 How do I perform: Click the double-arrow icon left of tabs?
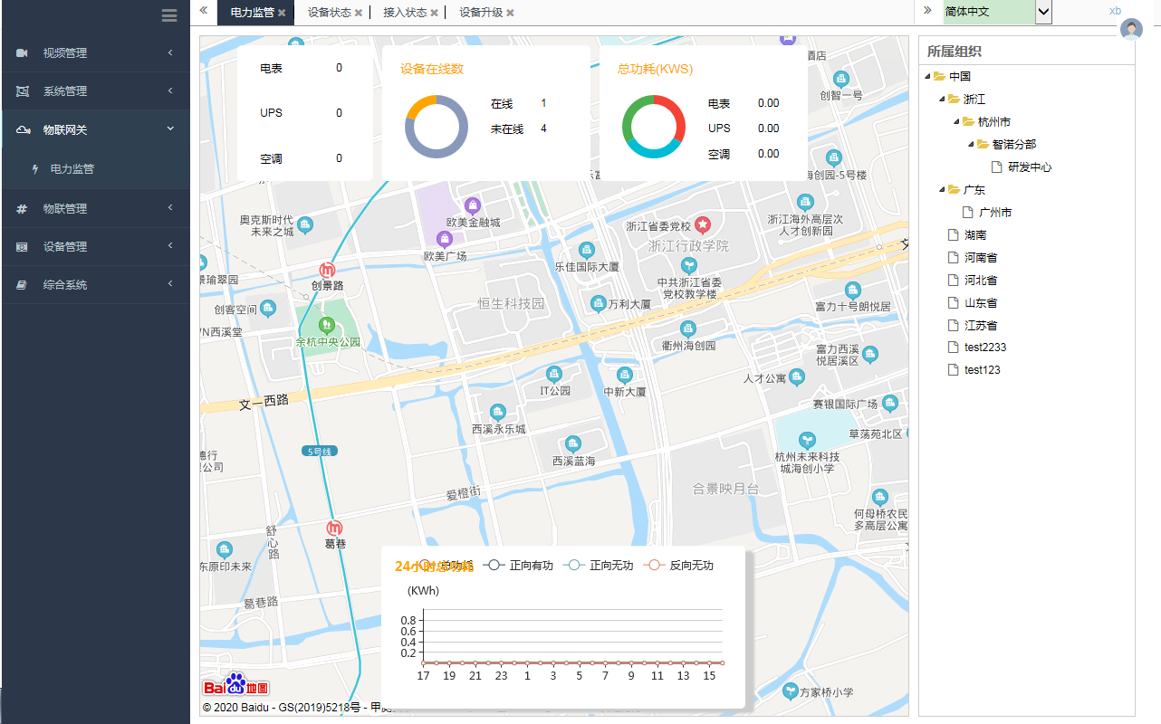tap(204, 11)
